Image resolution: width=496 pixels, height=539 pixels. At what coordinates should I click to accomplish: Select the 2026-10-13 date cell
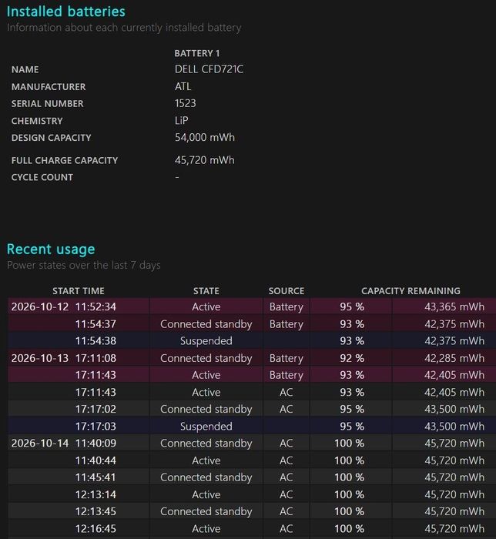click(x=40, y=358)
